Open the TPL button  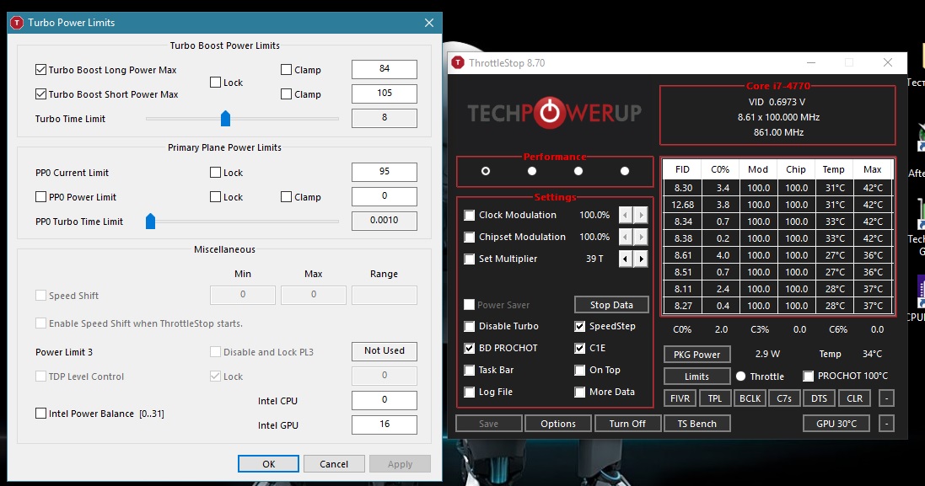click(x=714, y=398)
